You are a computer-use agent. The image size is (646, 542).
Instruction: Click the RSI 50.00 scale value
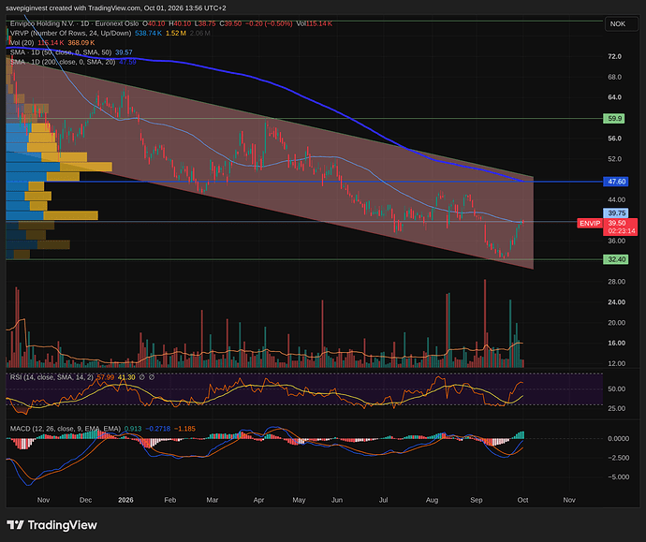click(x=616, y=388)
